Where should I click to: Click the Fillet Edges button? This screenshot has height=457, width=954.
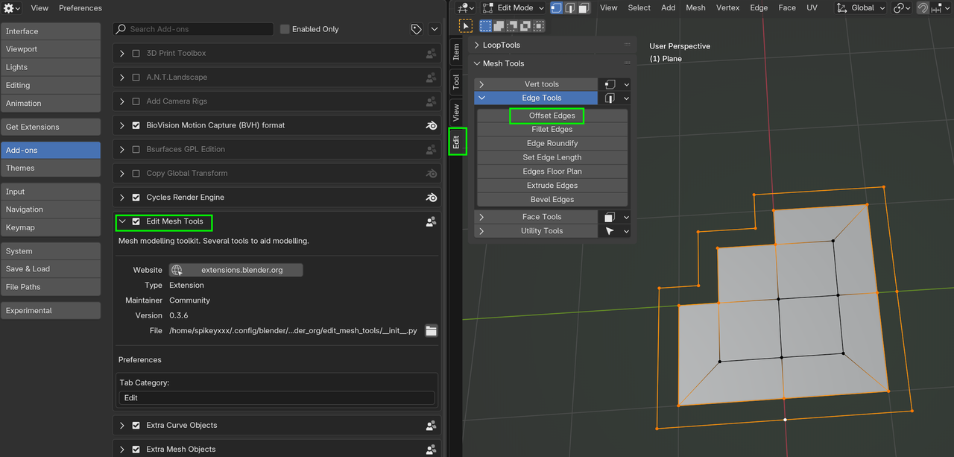[552, 130]
